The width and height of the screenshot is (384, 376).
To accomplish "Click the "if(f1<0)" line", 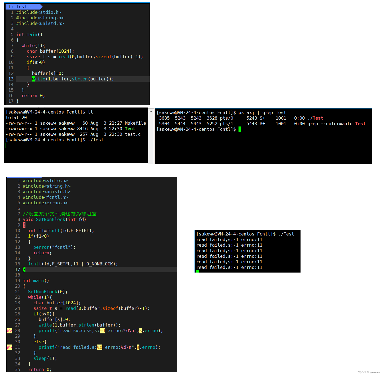I will 39,236.
